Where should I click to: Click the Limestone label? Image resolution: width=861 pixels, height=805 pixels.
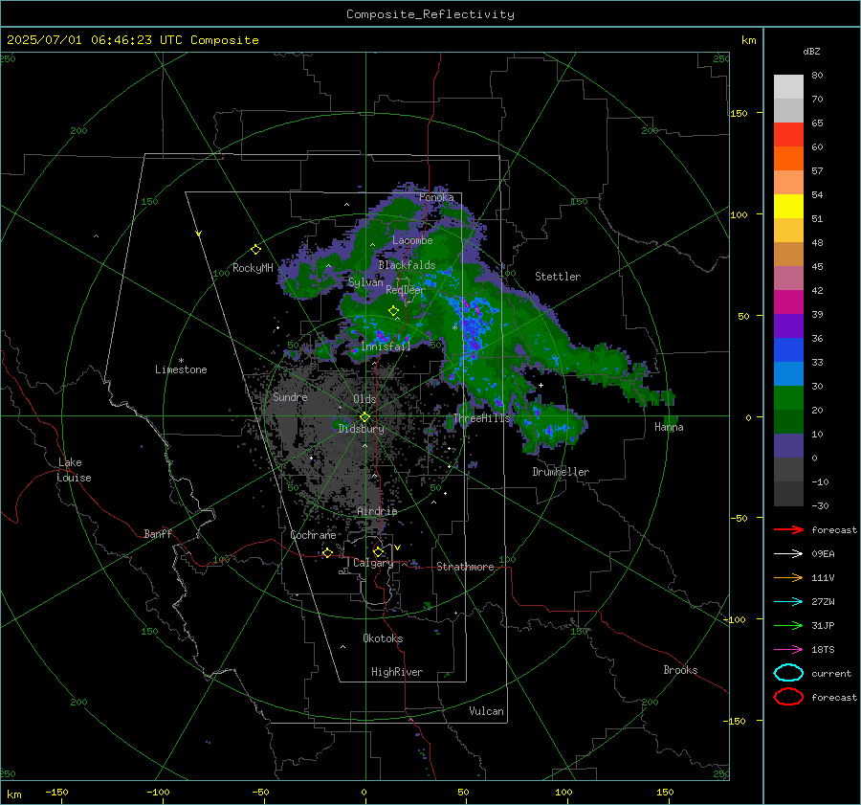coord(181,369)
